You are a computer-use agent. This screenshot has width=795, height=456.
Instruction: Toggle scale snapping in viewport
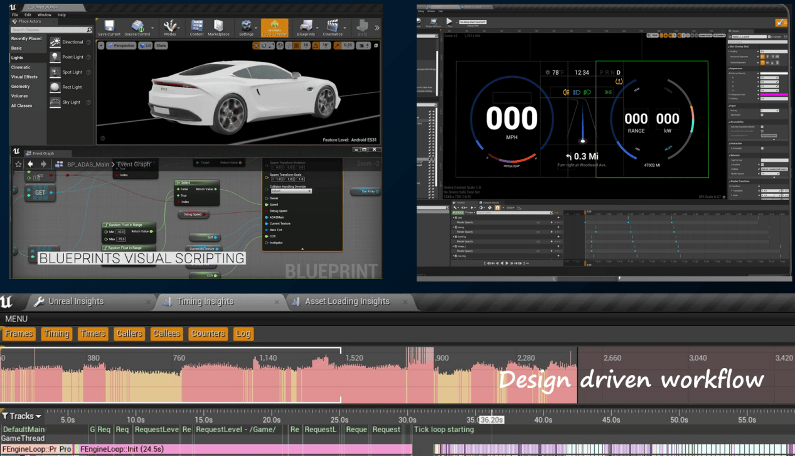(x=337, y=45)
